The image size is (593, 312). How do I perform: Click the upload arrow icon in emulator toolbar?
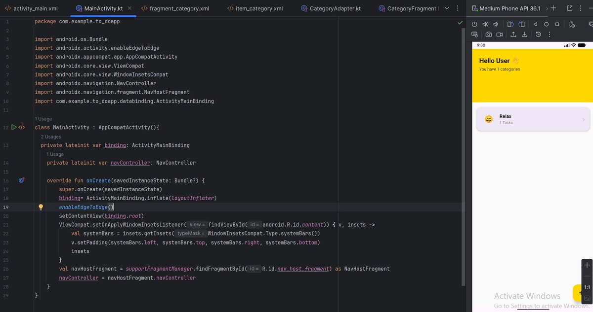(513, 35)
